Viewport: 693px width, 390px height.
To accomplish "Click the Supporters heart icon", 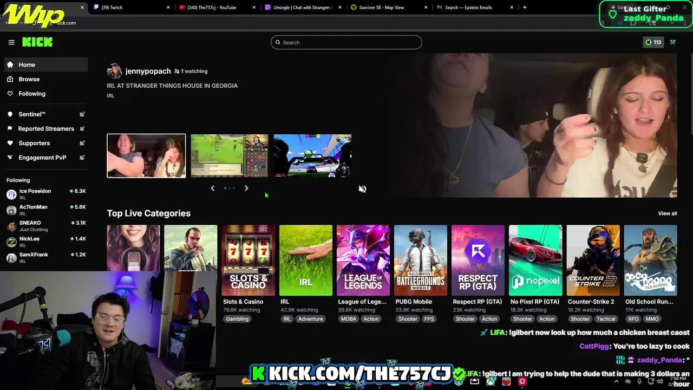I will coord(10,143).
